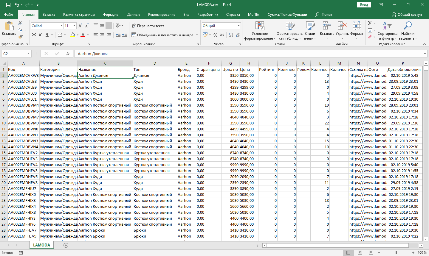Click the Orientation text angle icon

pos(118,26)
